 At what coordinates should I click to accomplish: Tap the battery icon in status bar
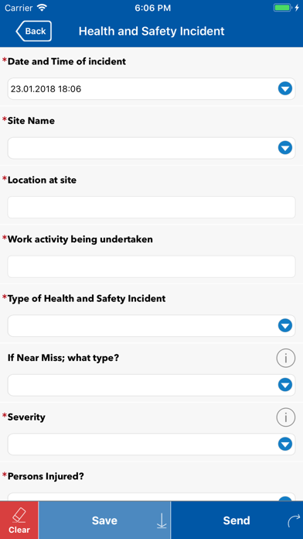282,8
